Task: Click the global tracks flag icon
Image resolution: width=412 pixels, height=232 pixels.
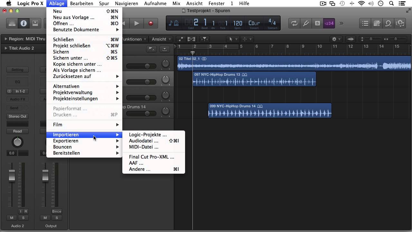Action: pyautogui.click(x=151, y=49)
